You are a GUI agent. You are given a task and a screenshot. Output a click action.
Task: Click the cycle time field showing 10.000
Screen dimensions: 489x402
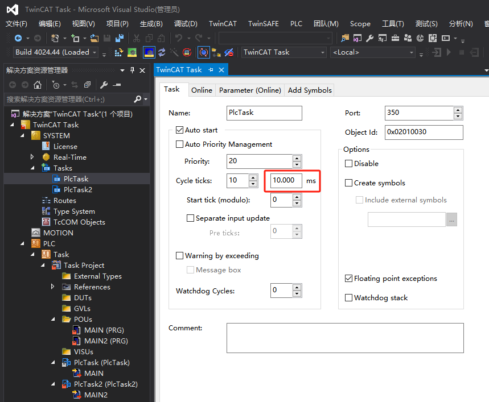point(286,181)
